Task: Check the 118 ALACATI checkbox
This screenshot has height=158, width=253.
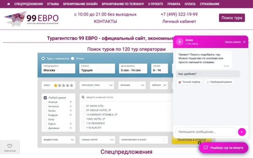Action: (83, 128)
